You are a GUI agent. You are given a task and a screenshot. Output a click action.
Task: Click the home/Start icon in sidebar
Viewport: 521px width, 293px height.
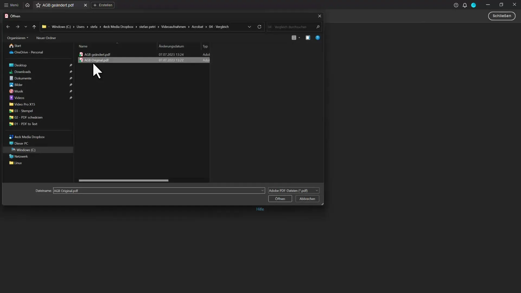pos(11,45)
